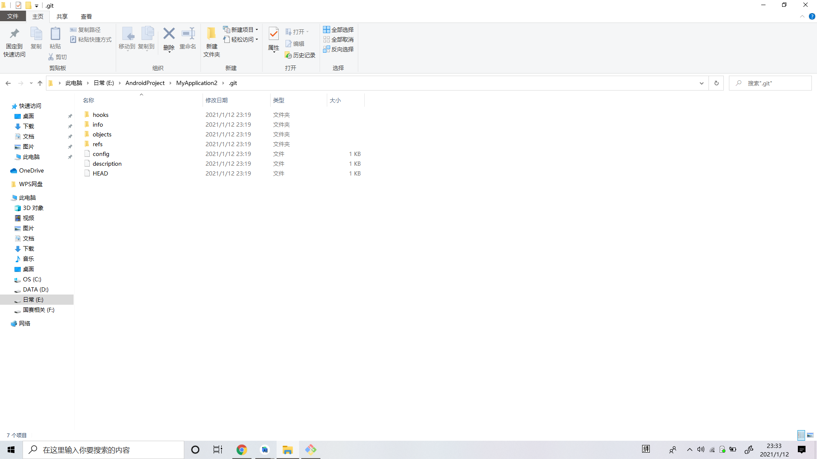Click the Rename (重命名) ribbon icon
The image size is (817, 459).
(188, 34)
